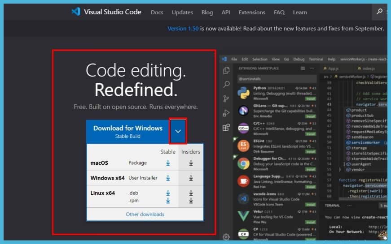Choose userAgent in the autocomplete list
391x244 pixels.
(x=361, y=164)
